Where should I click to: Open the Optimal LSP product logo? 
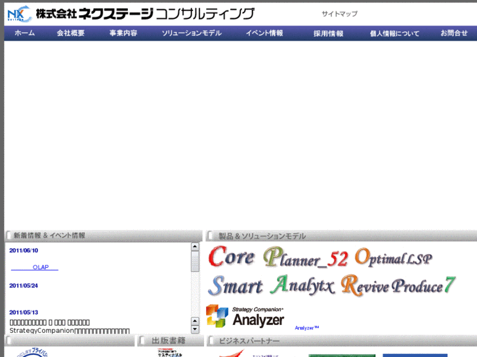(x=393, y=257)
